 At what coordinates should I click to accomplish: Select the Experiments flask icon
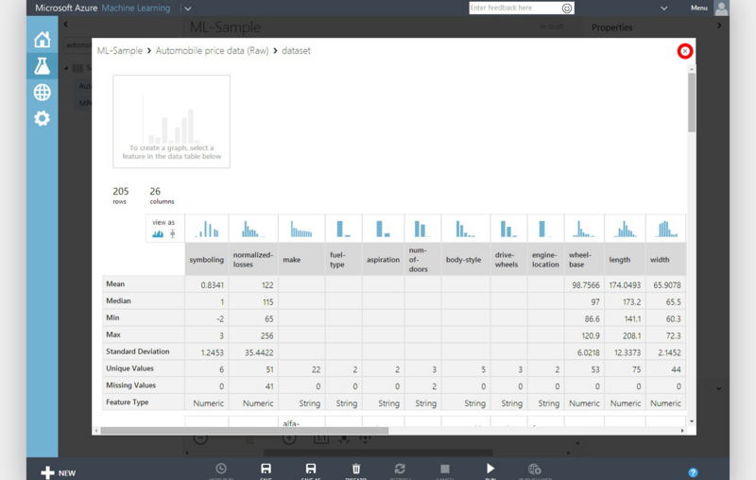point(42,66)
